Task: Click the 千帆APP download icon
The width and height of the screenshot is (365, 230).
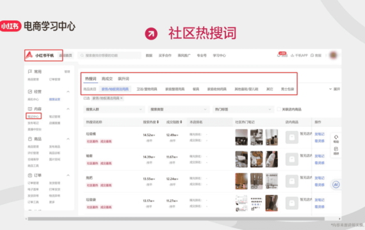Action: [293, 56]
